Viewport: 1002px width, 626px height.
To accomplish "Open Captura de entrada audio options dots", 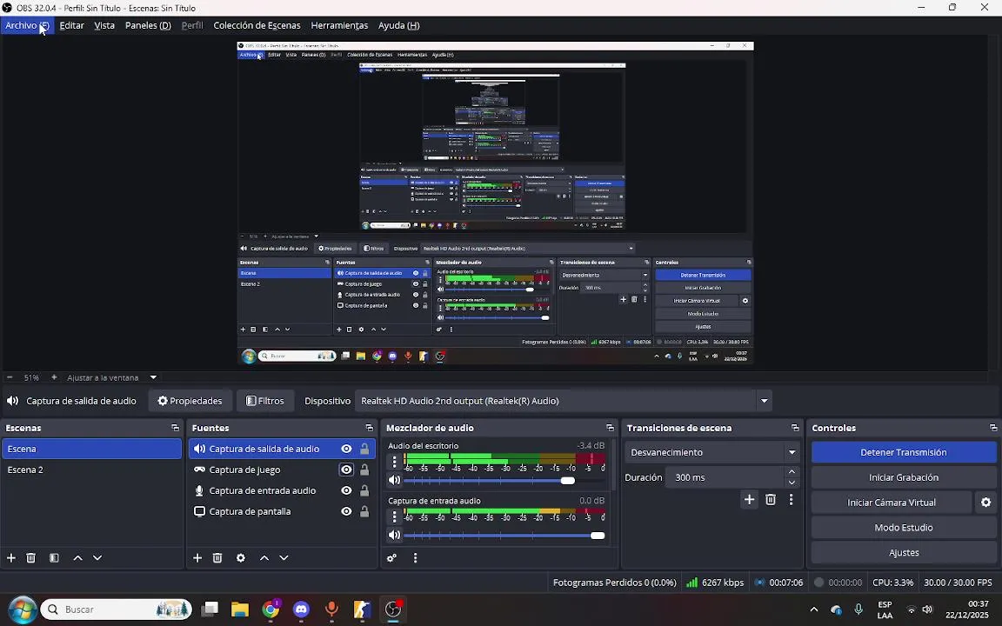I will (394, 516).
